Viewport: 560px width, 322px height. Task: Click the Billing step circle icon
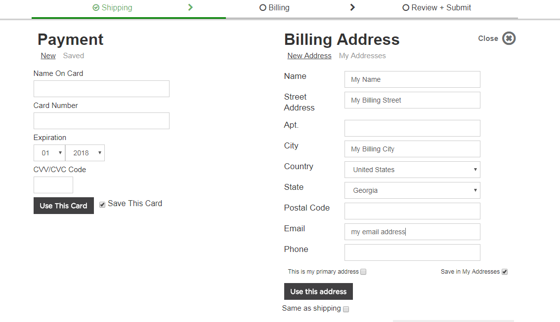tap(263, 8)
